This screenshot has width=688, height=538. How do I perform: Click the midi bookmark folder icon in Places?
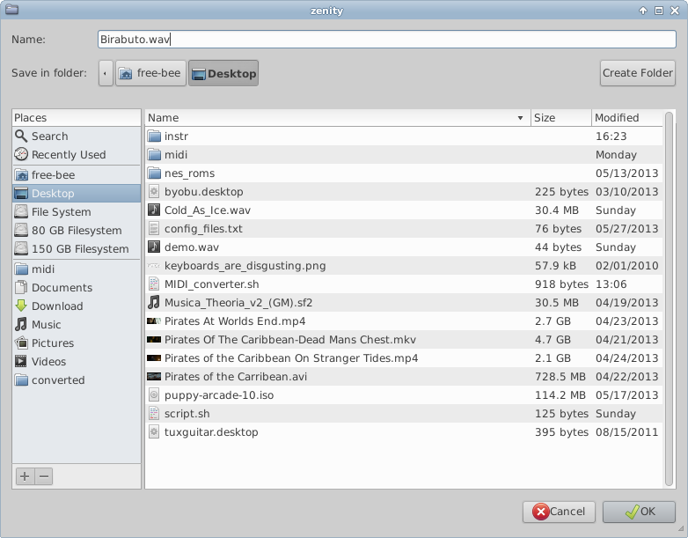21,269
